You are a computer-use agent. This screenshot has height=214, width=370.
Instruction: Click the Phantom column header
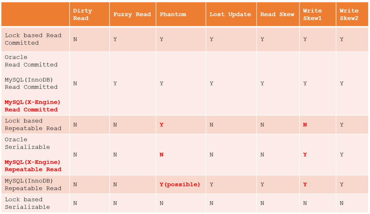pyautogui.click(x=173, y=15)
